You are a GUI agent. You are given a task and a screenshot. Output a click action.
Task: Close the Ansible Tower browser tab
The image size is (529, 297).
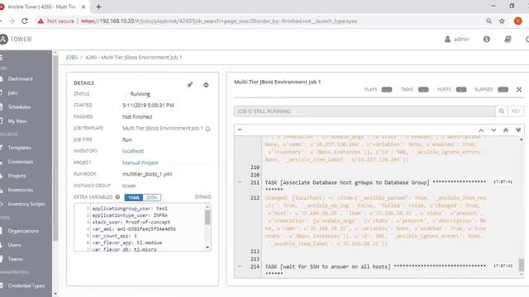click(x=83, y=7)
